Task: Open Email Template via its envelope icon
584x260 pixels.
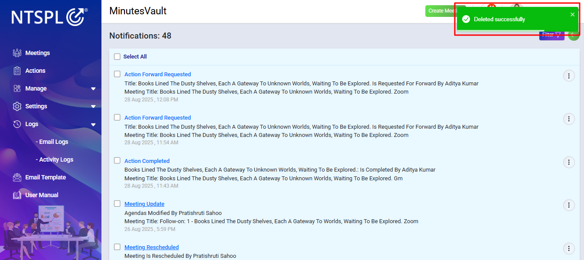Action: click(x=17, y=177)
